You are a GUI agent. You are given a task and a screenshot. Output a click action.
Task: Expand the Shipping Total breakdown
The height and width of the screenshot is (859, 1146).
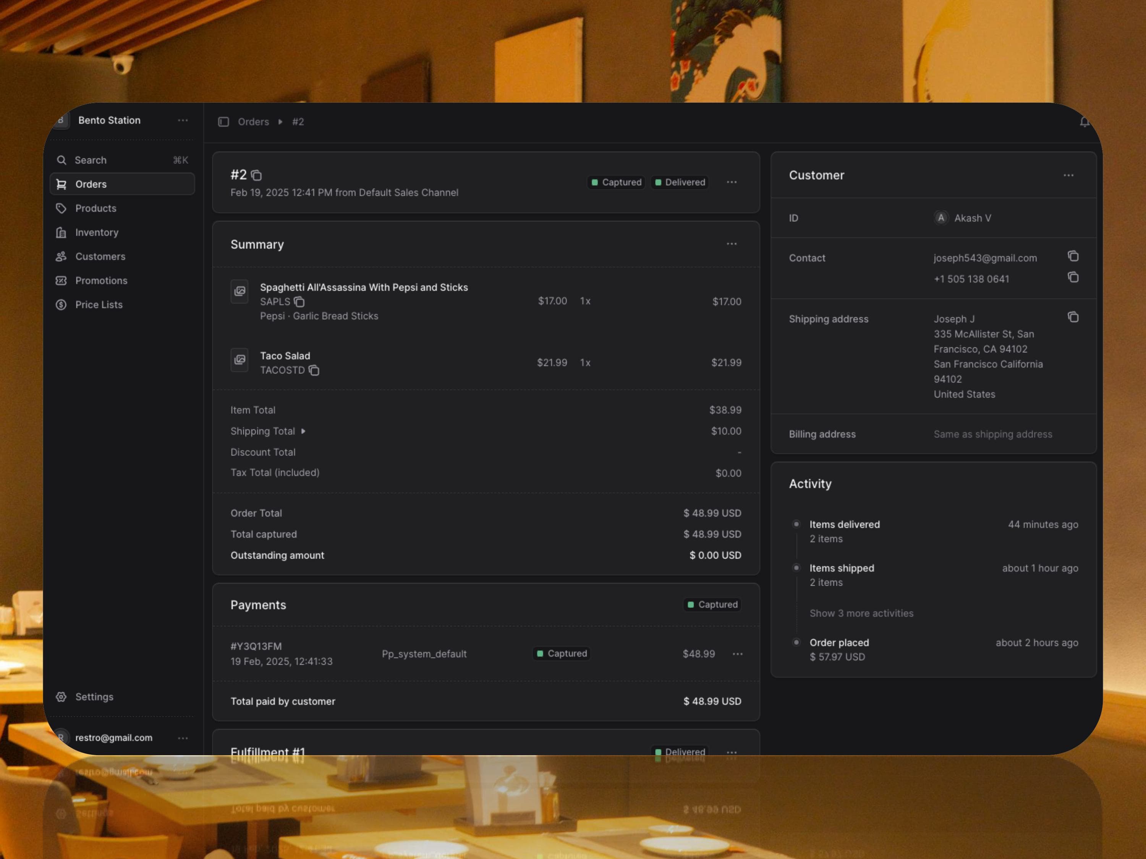[303, 431]
